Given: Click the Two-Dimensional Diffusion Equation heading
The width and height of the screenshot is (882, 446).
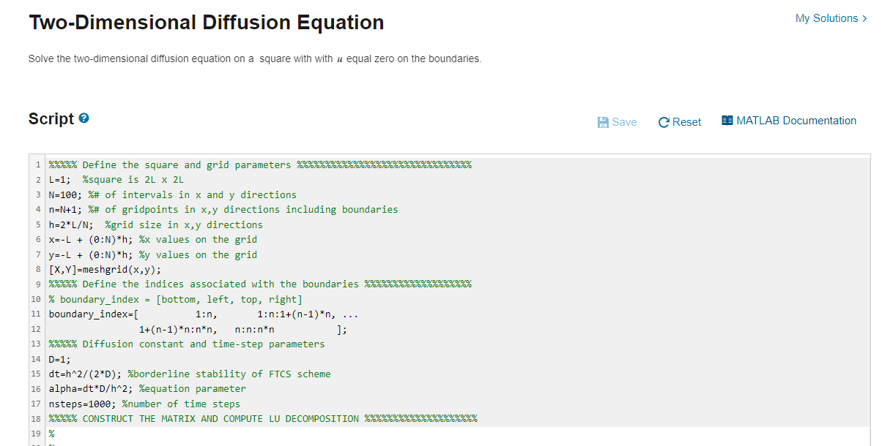Looking at the screenshot, I should (205, 22).
